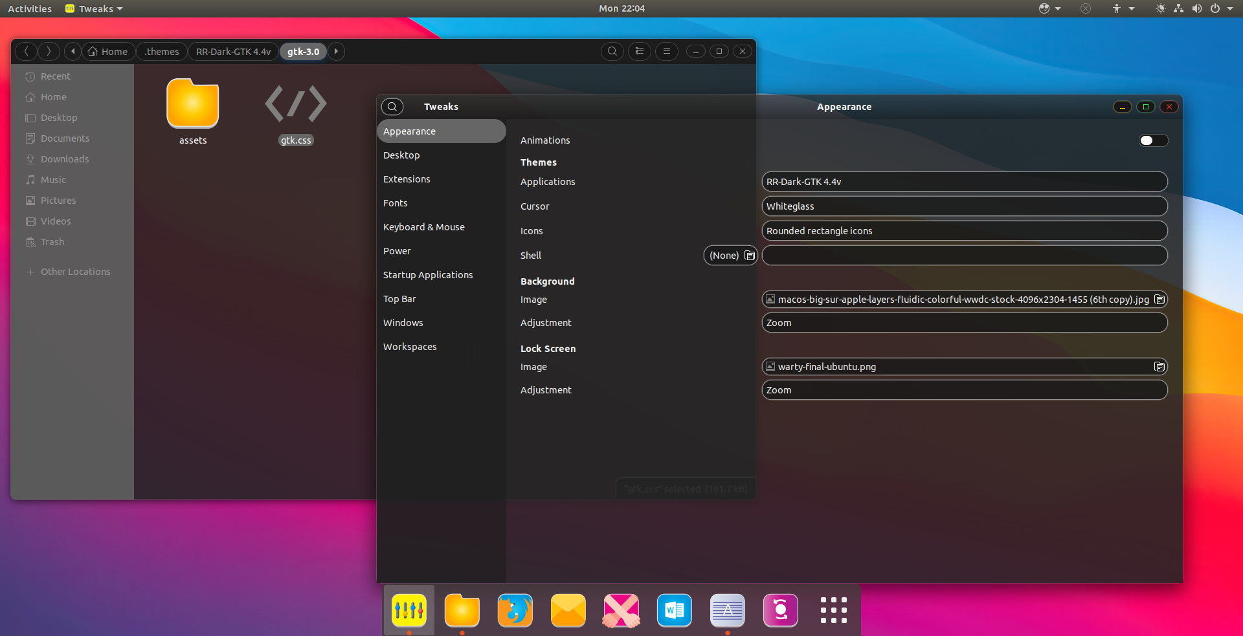This screenshot has height=636, width=1243.
Task: Open Fonts in Tweaks sidebar
Action: (x=442, y=203)
